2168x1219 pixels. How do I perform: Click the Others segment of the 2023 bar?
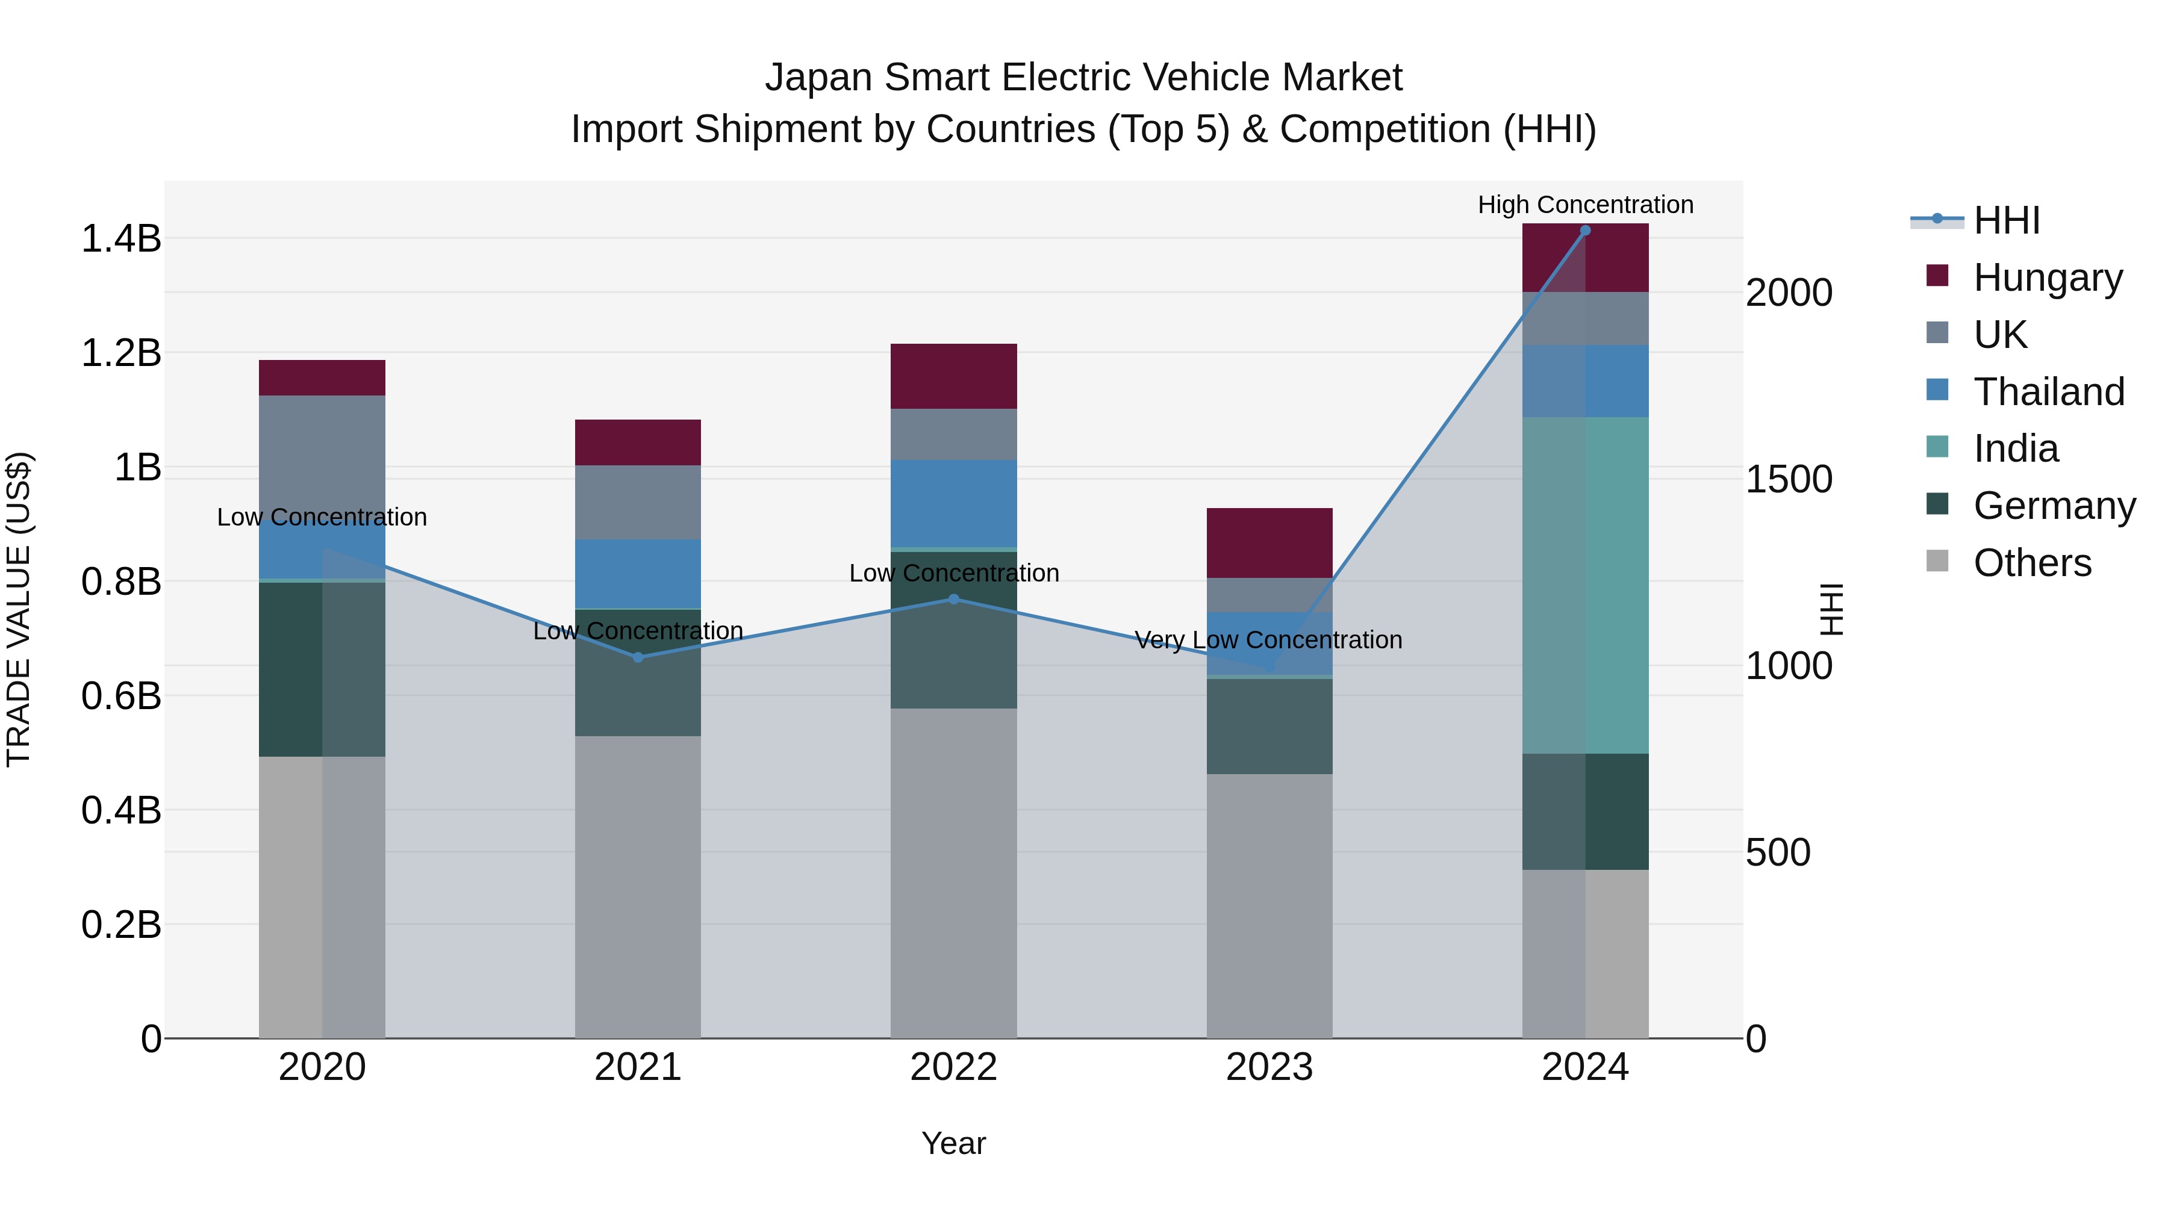[1269, 906]
